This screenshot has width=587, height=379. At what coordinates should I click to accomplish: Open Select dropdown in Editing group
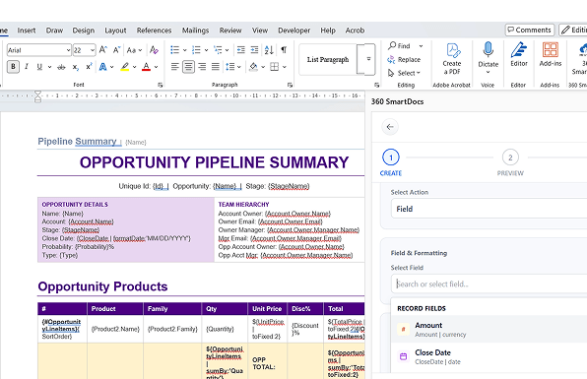[x=404, y=73]
